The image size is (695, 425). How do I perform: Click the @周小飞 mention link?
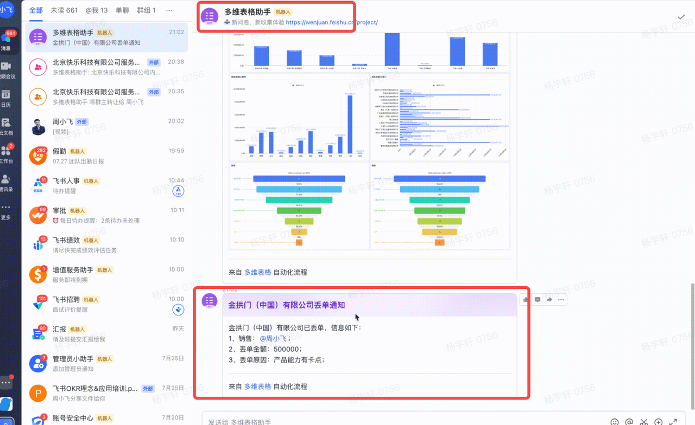[274, 338]
